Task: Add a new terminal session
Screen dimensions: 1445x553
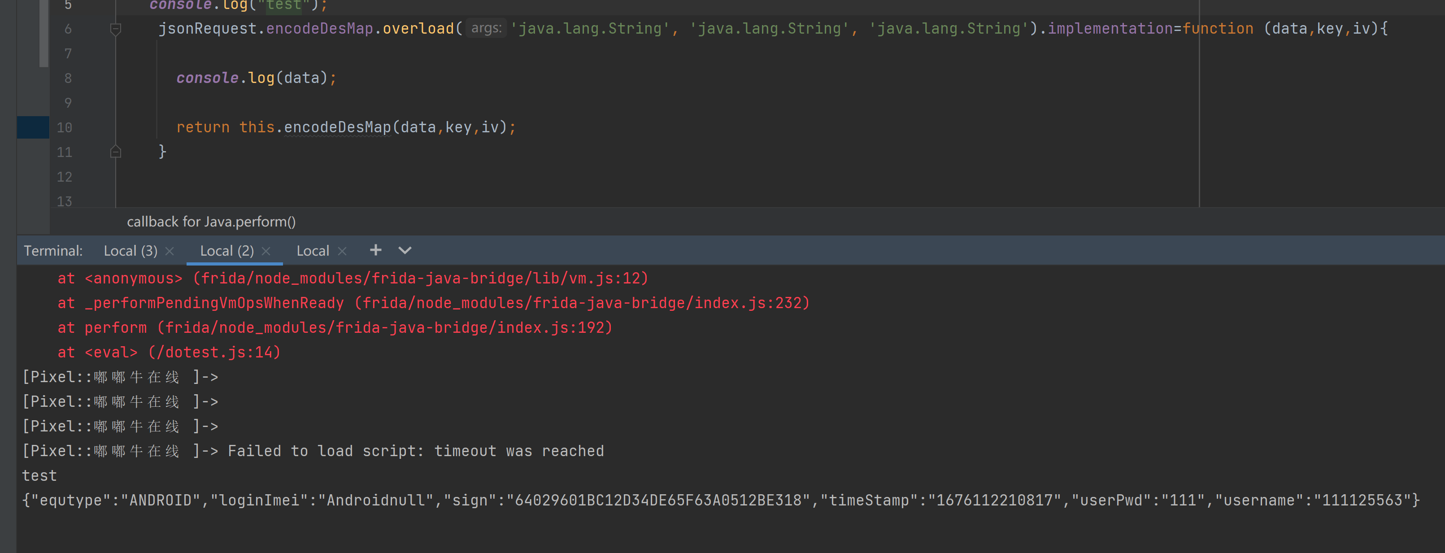Action: 375,250
